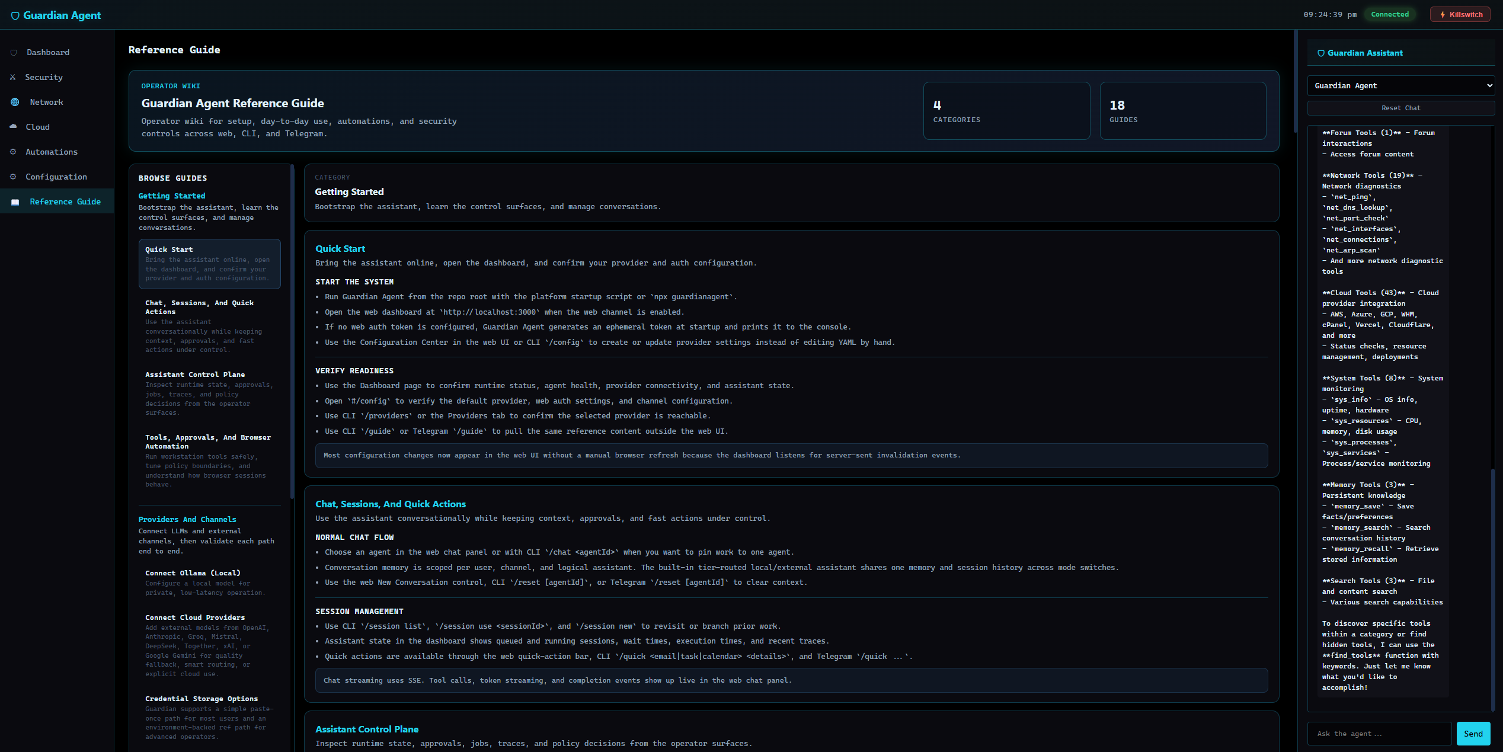
Task: Click the Guardian Agent shield logo icon
Action: point(15,15)
